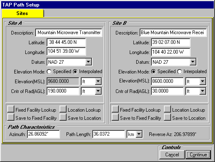This screenshot has height=162, width=215.
Task: Open Site A Cntr of Rad units dropdown
Action: click(98, 91)
